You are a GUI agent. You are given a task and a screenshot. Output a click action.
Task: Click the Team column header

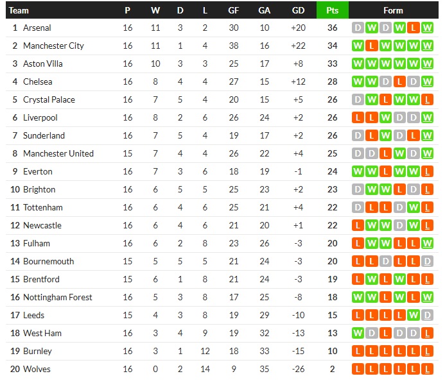pyautogui.click(x=19, y=10)
